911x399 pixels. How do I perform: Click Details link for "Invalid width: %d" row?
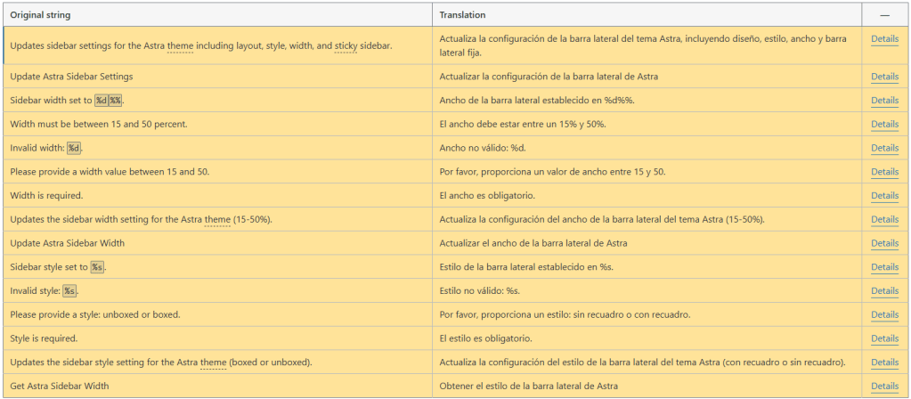pyautogui.click(x=883, y=148)
